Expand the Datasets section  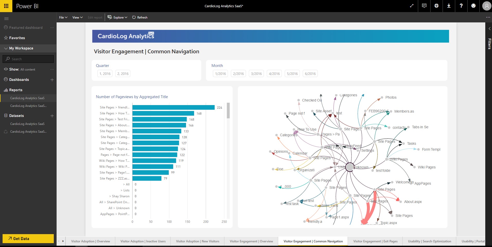pos(16,116)
